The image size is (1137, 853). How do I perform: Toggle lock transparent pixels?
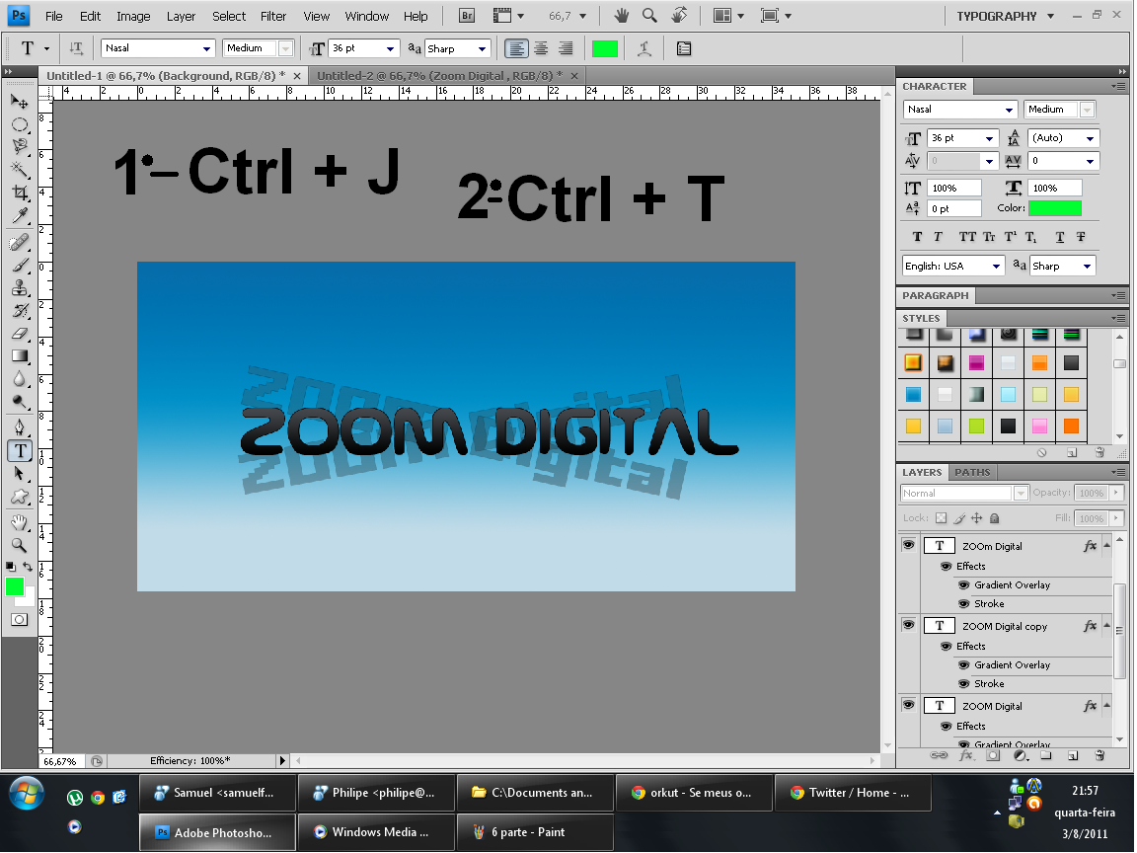pyautogui.click(x=941, y=518)
